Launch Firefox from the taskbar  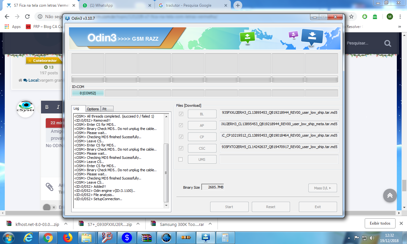[68, 238]
